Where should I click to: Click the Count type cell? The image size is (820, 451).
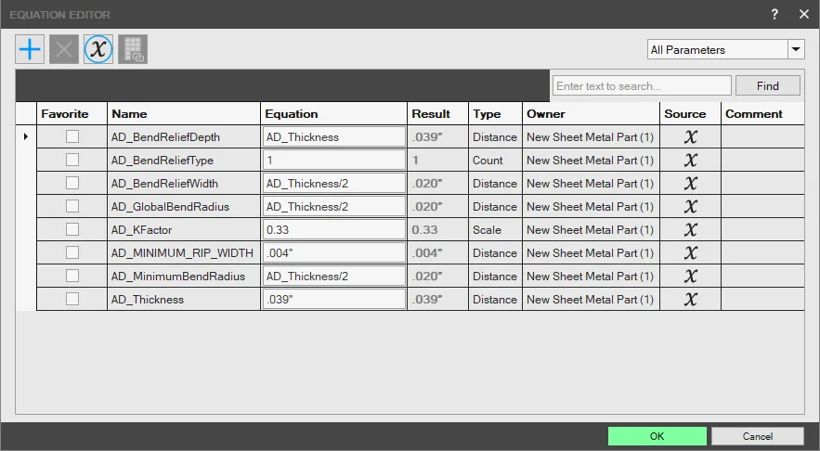[x=495, y=160]
